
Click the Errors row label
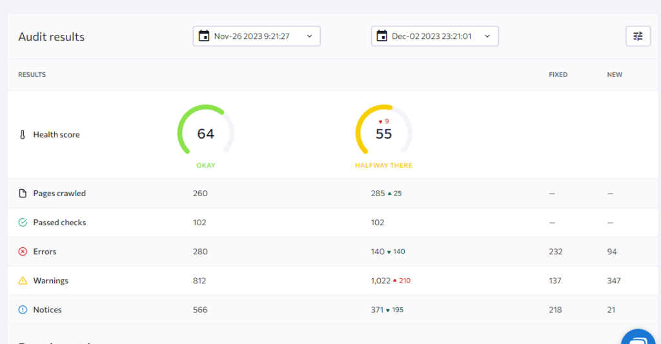[x=45, y=251]
